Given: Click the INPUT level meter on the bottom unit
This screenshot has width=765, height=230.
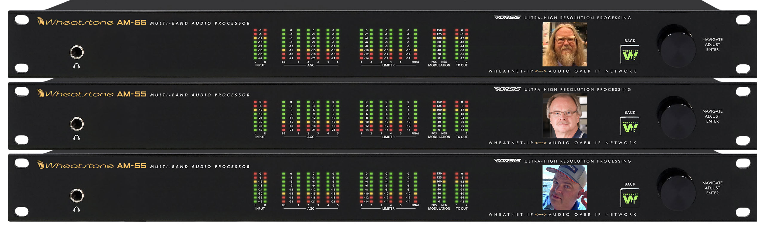Looking at the screenshot, I should [260, 191].
